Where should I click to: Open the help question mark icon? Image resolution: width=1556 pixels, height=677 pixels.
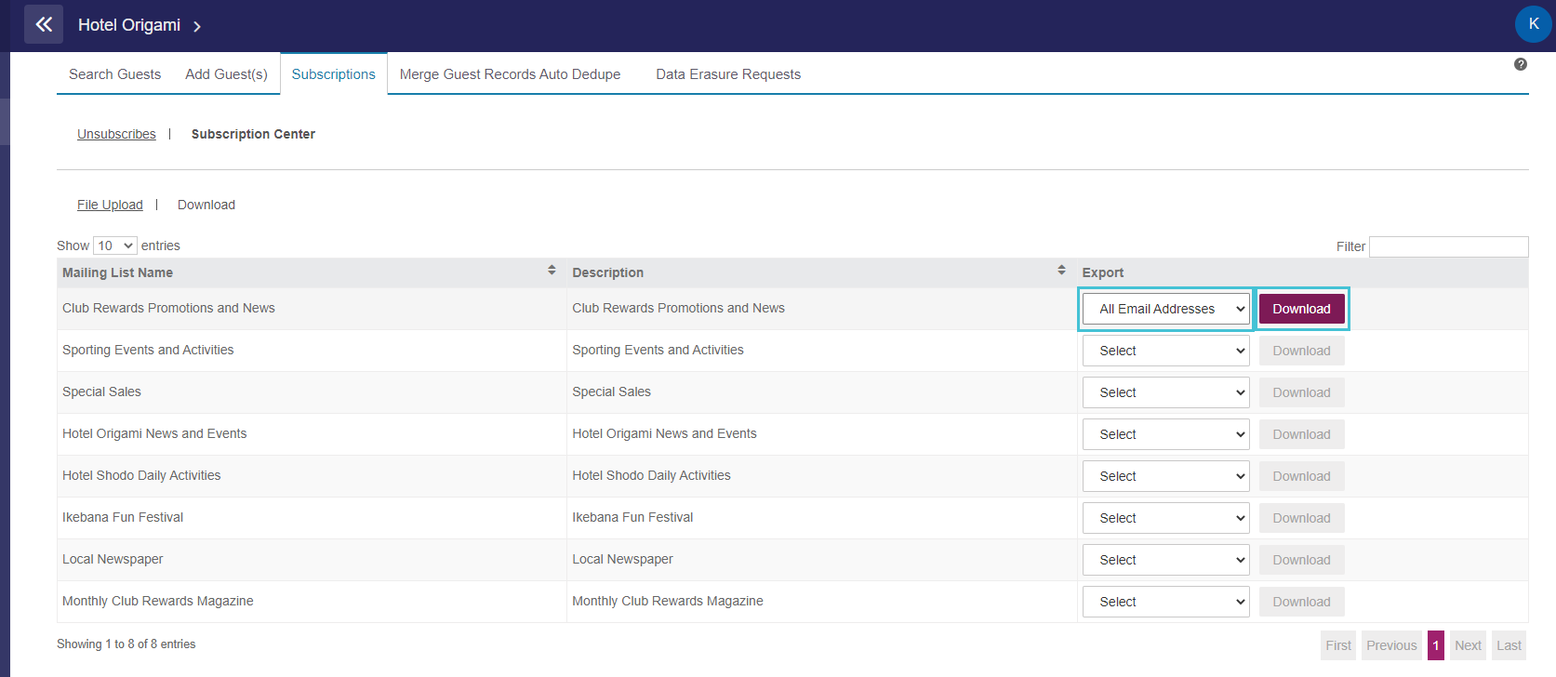[1521, 64]
